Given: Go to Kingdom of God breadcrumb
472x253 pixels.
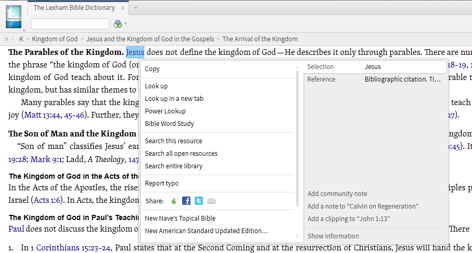Looking at the screenshot, I should point(55,39).
